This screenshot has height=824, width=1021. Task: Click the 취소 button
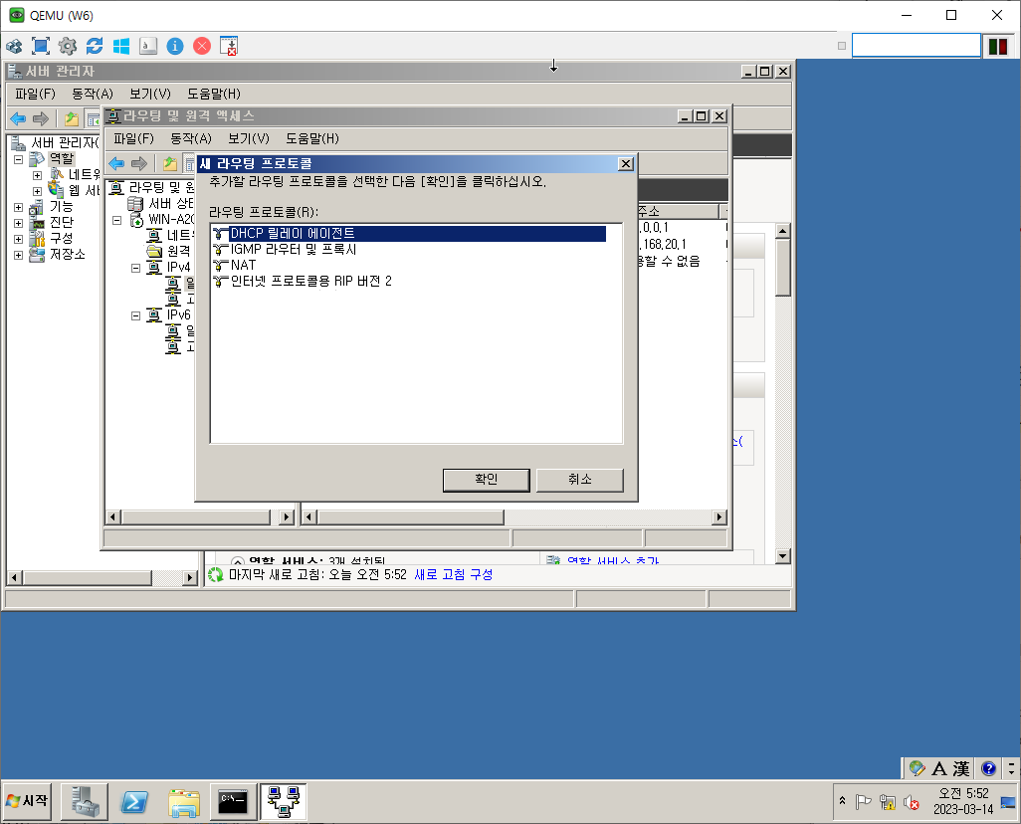pos(579,480)
